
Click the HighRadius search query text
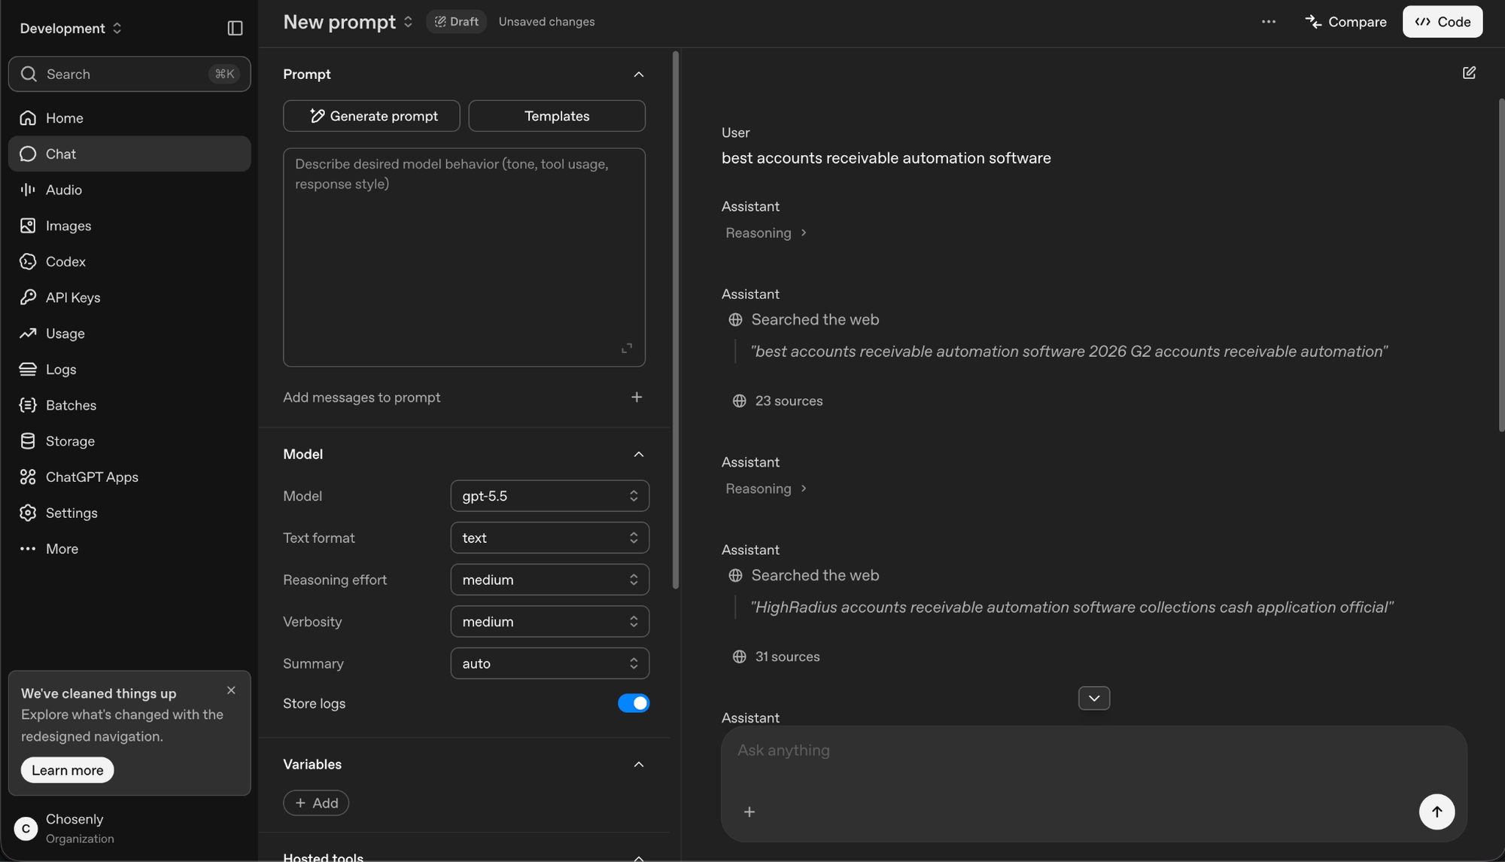coord(1072,608)
